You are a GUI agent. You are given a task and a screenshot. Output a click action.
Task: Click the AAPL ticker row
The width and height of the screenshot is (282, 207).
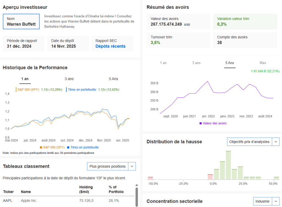click(x=8, y=201)
